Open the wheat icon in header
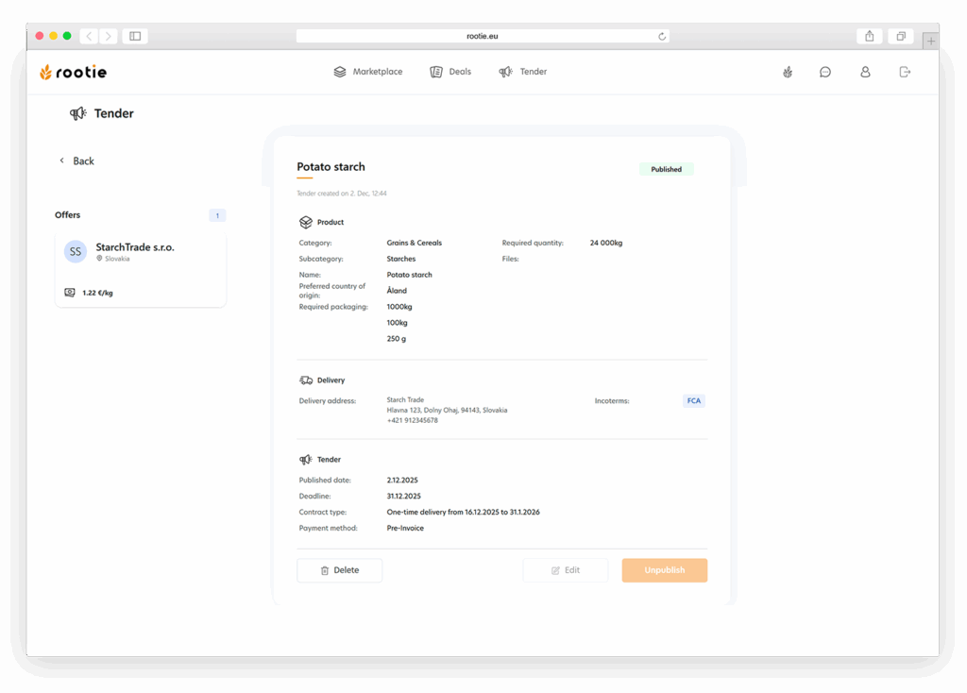Image resolution: width=967 pixels, height=693 pixels. [x=788, y=72]
